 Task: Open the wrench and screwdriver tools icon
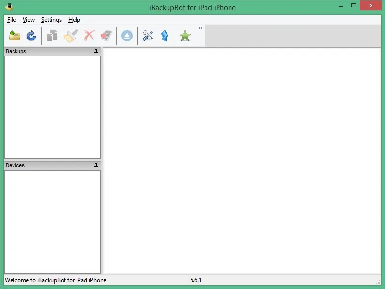pyautogui.click(x=148, y=36)
